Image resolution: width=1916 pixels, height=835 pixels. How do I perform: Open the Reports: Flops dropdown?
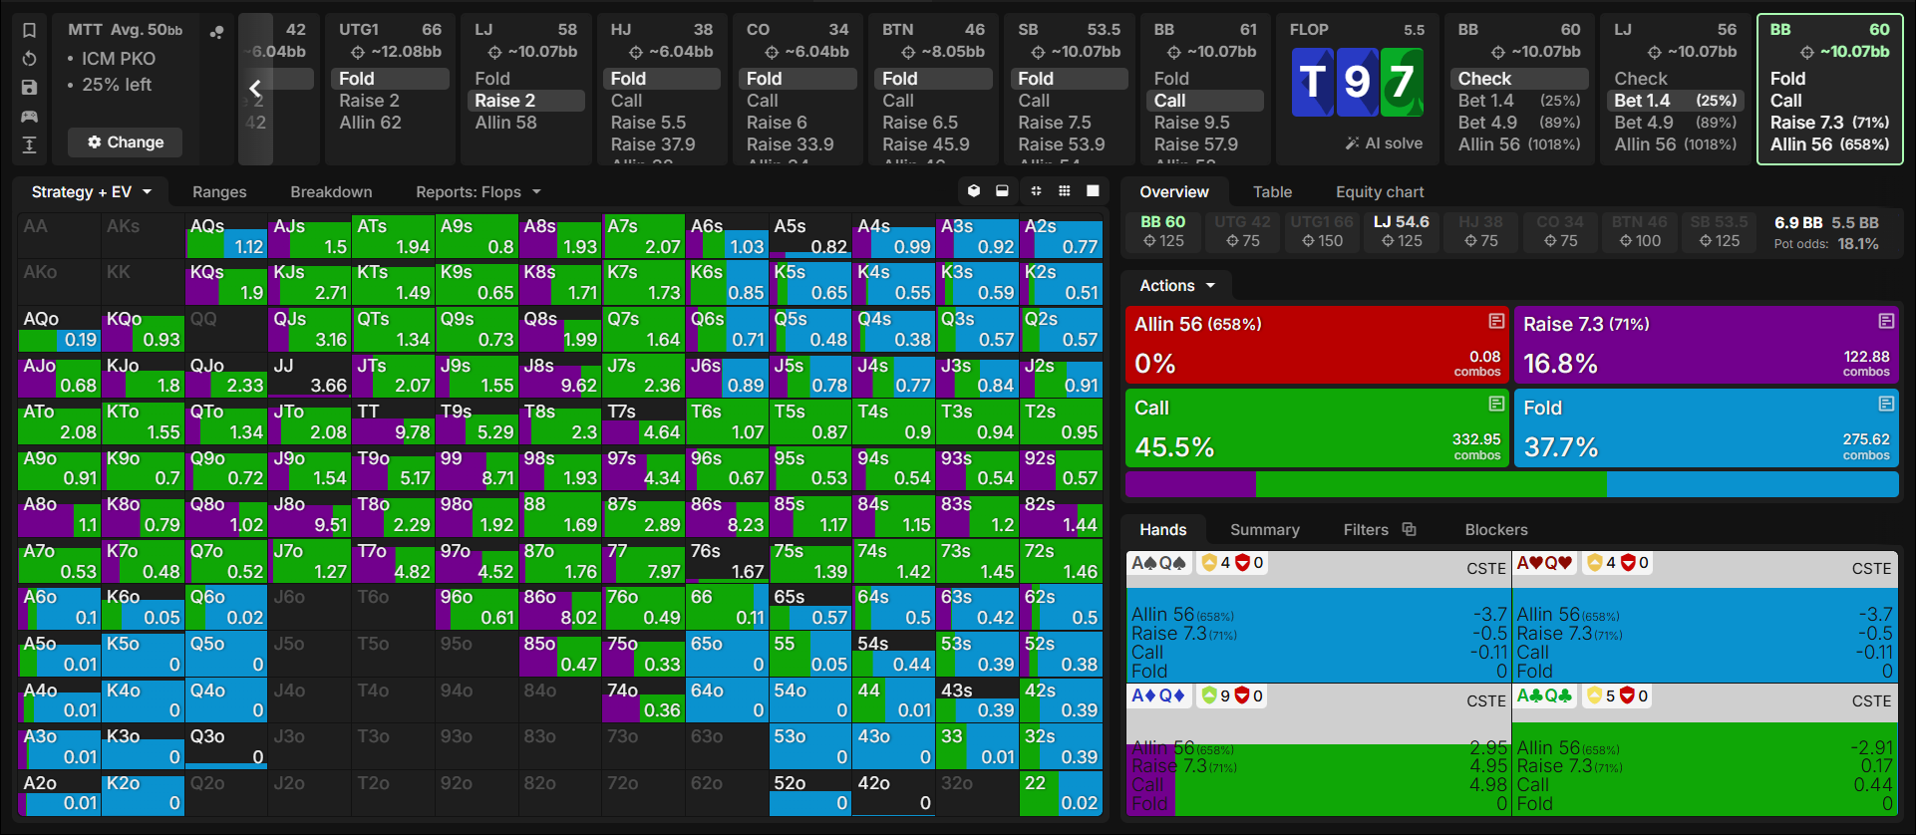coord(479,192)
